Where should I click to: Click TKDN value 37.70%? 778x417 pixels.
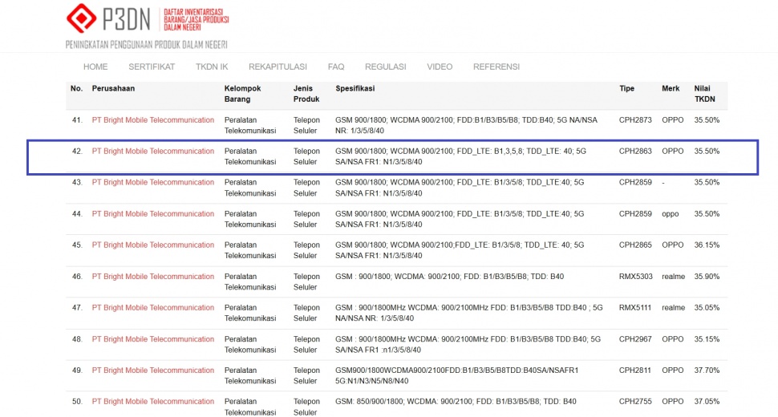click(x=707, y=370)
